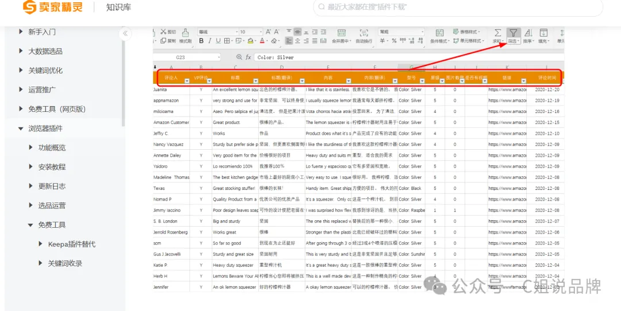Click the Sum (求和) sigma icon

coord(498,32)
